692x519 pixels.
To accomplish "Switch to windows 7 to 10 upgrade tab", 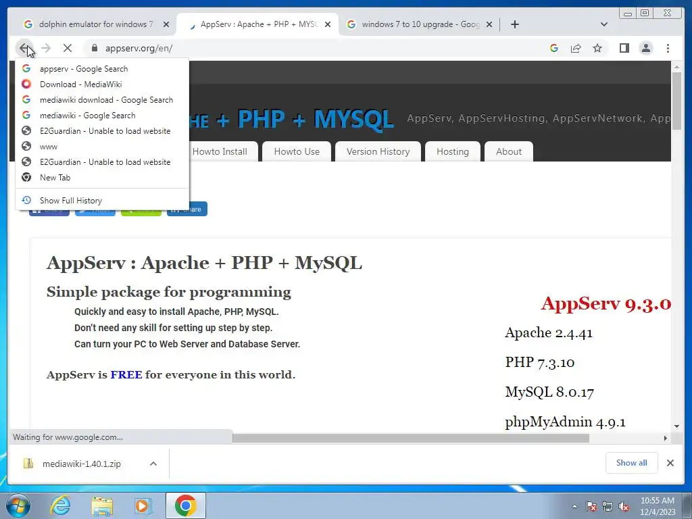I will (x=419, y=24).
